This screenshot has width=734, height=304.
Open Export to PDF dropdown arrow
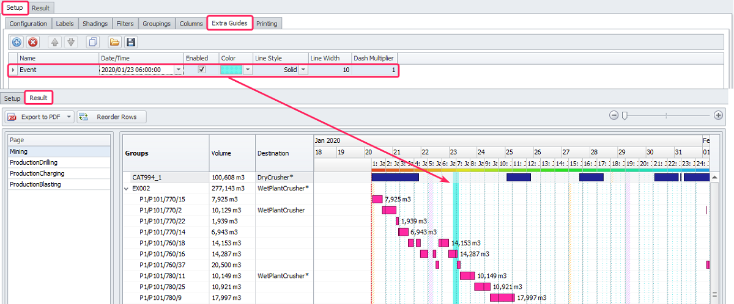(x=69, y=117)
